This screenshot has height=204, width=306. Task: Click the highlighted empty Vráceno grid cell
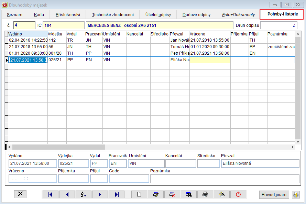pyautogui.click(x=210, y=60)
